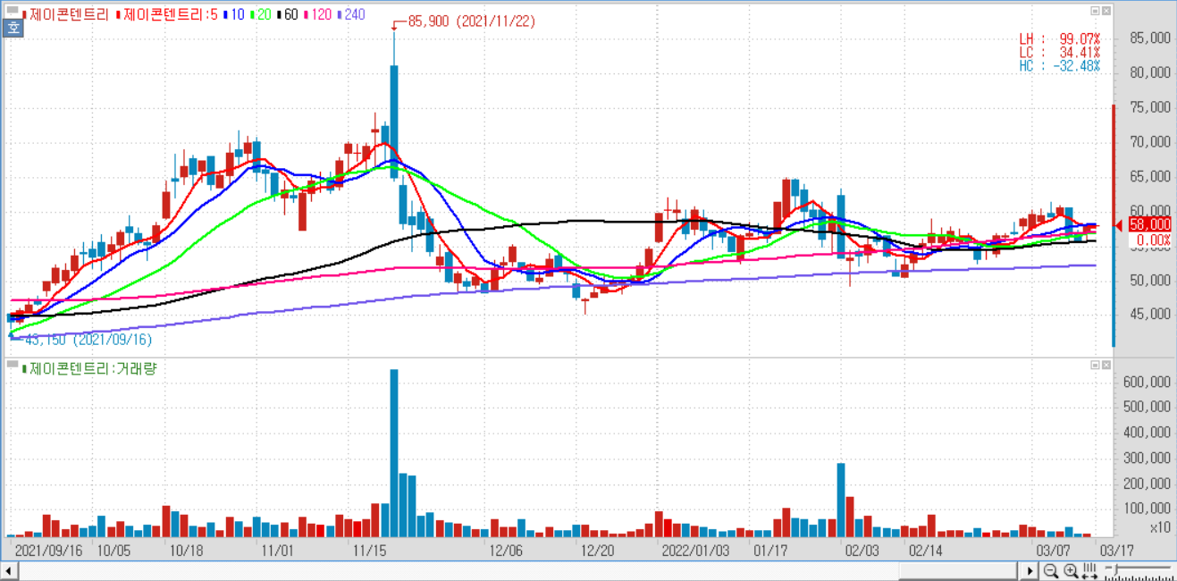Image resolution: width=1177 pixels, height=581 pixels.
Task: Click the 11/15 date axis label
Action: click(370, 551)
